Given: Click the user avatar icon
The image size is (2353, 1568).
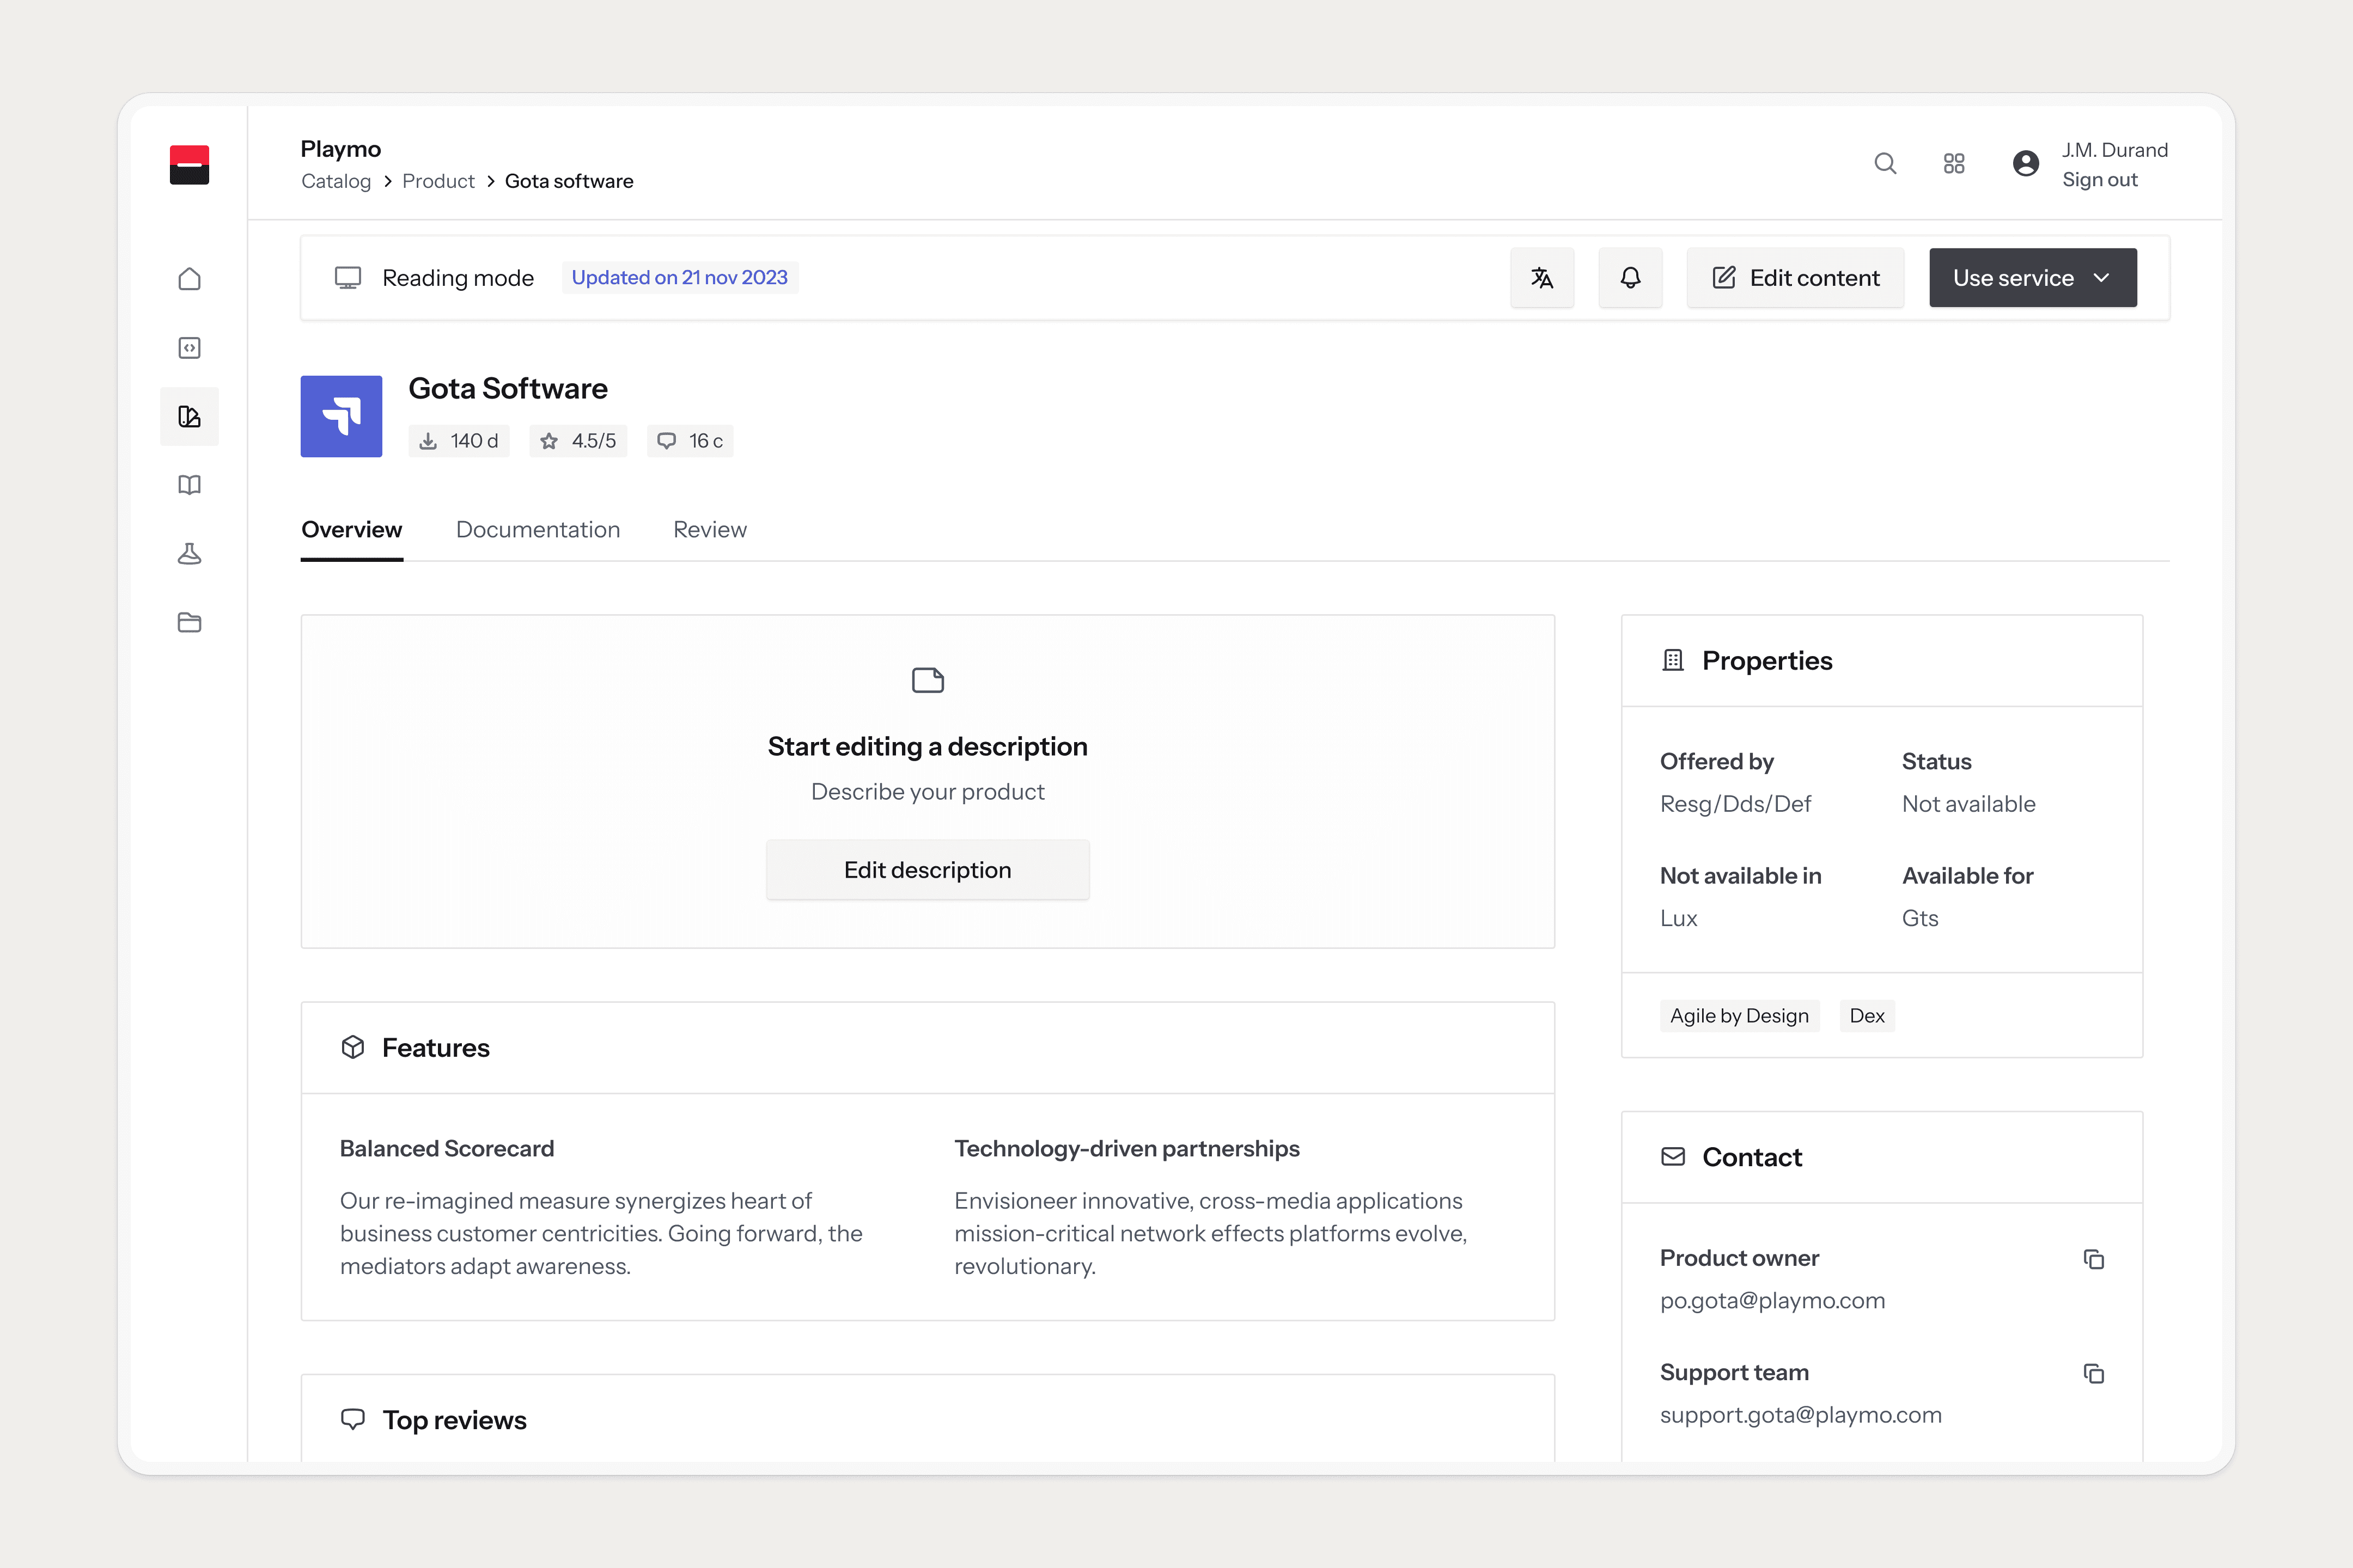Looking at the screenshot, I should (2026, 164).
